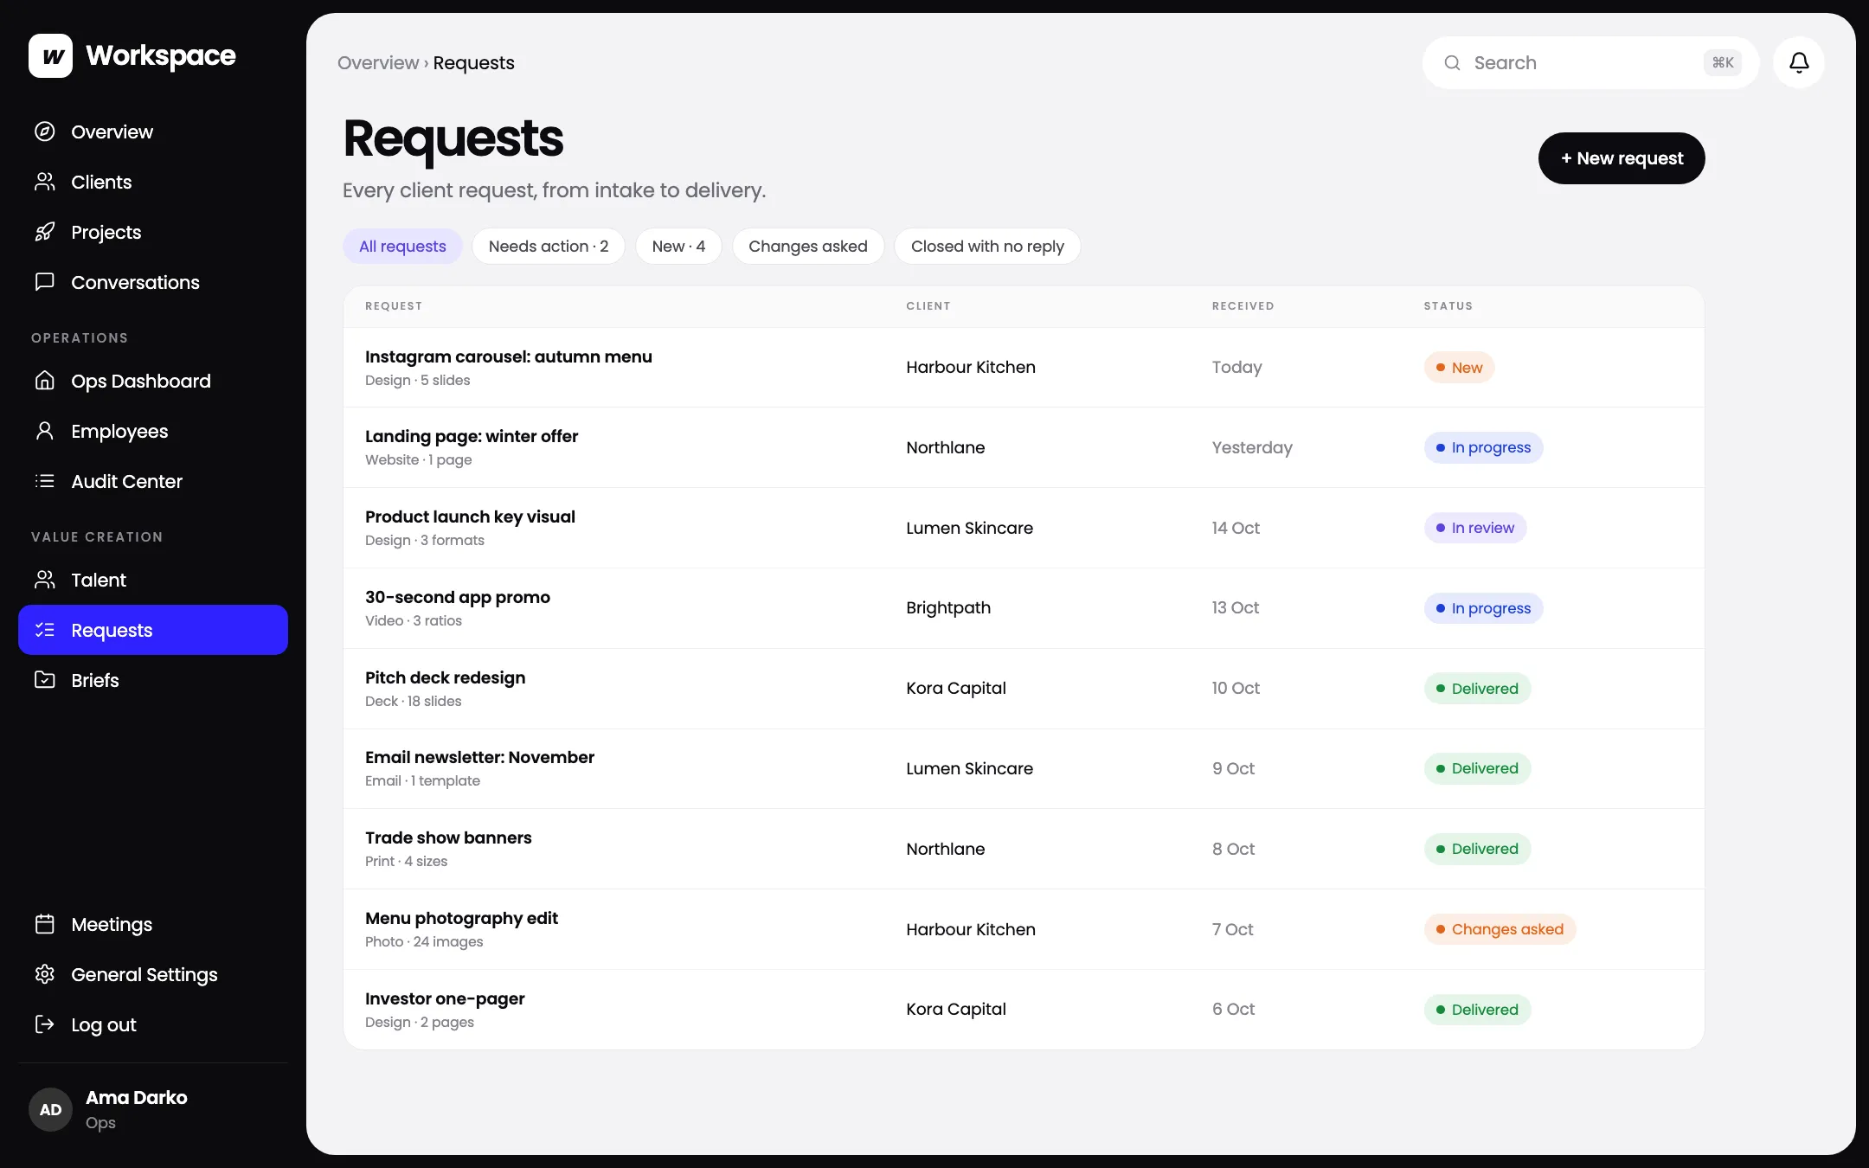Click the Search input field
Image resolution: width=1869 pixels, height=1168 pixels.
1590,62
